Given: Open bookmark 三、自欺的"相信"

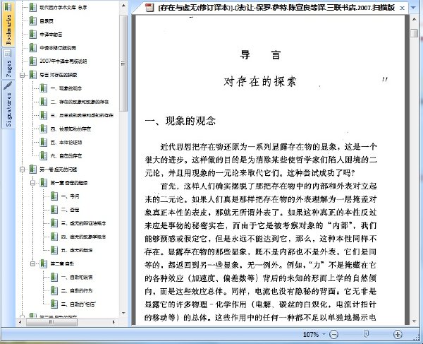Looking at the screenshot, I should pos(78,304).
